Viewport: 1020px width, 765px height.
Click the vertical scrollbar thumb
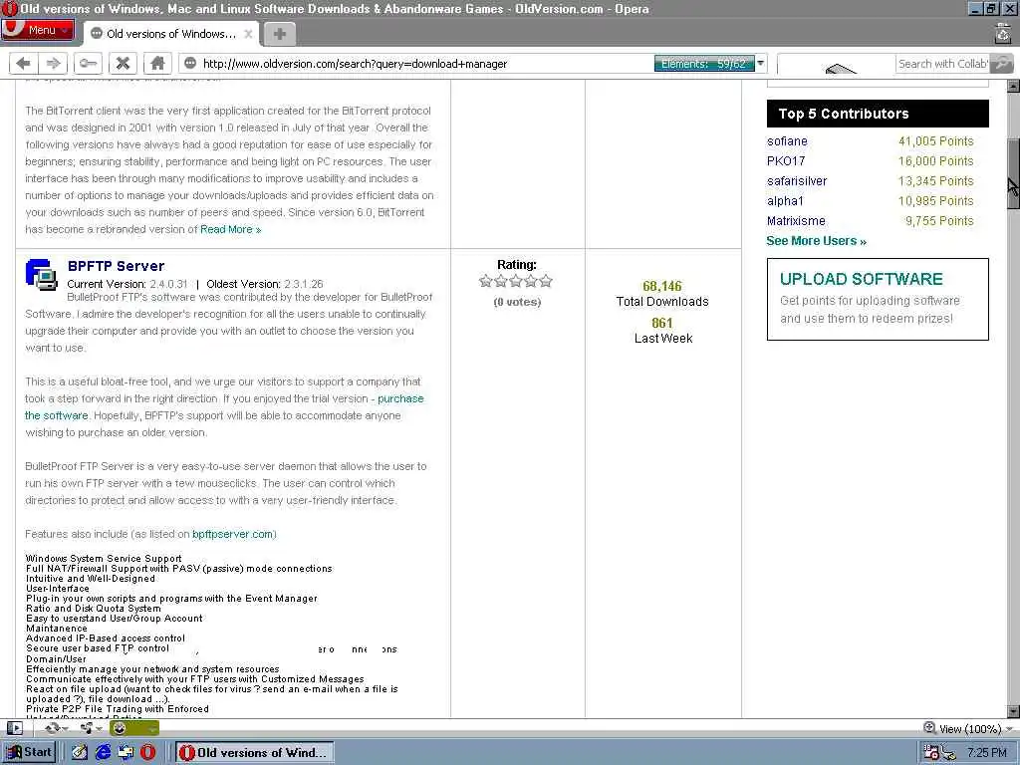pyautogui.click(x=1013, y=173)
